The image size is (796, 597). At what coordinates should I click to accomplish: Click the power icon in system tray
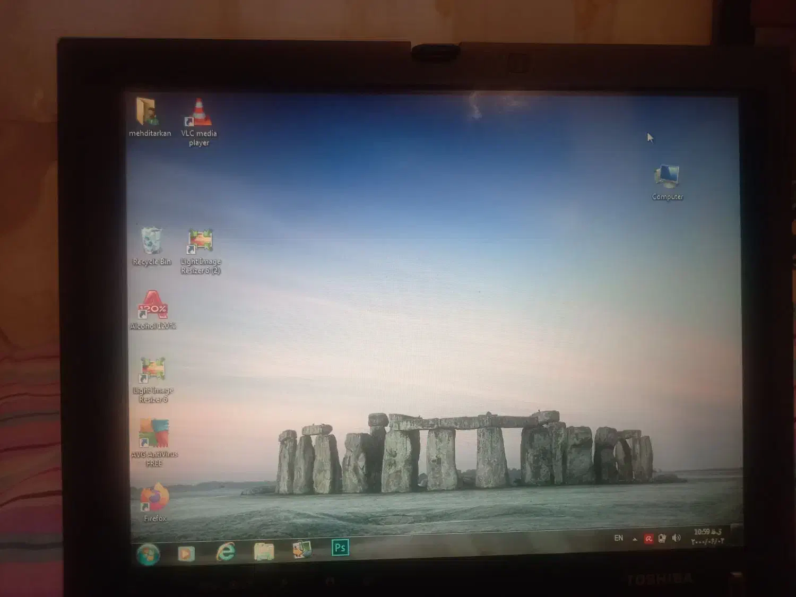click(662, 539)
